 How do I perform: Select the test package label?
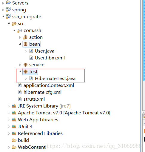pos(33,72)
